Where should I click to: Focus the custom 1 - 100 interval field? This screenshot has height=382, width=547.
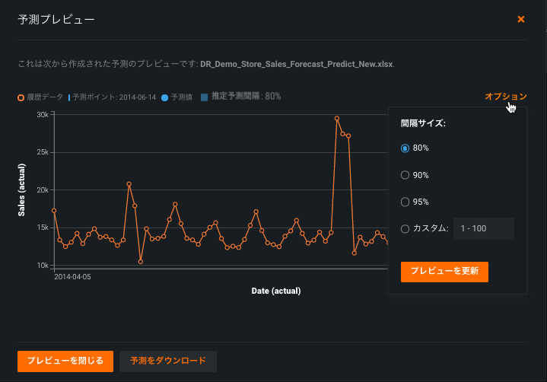[483, 228]
